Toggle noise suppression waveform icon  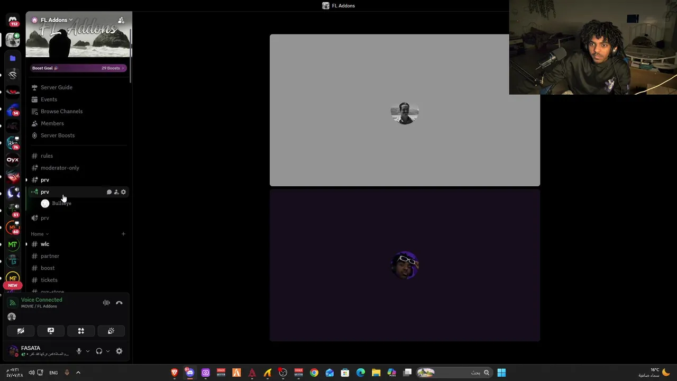point(106,303)
